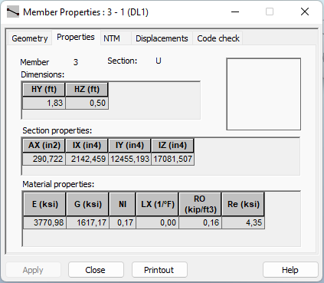
Task: Click the G value 1617,17
Action: 88,222
